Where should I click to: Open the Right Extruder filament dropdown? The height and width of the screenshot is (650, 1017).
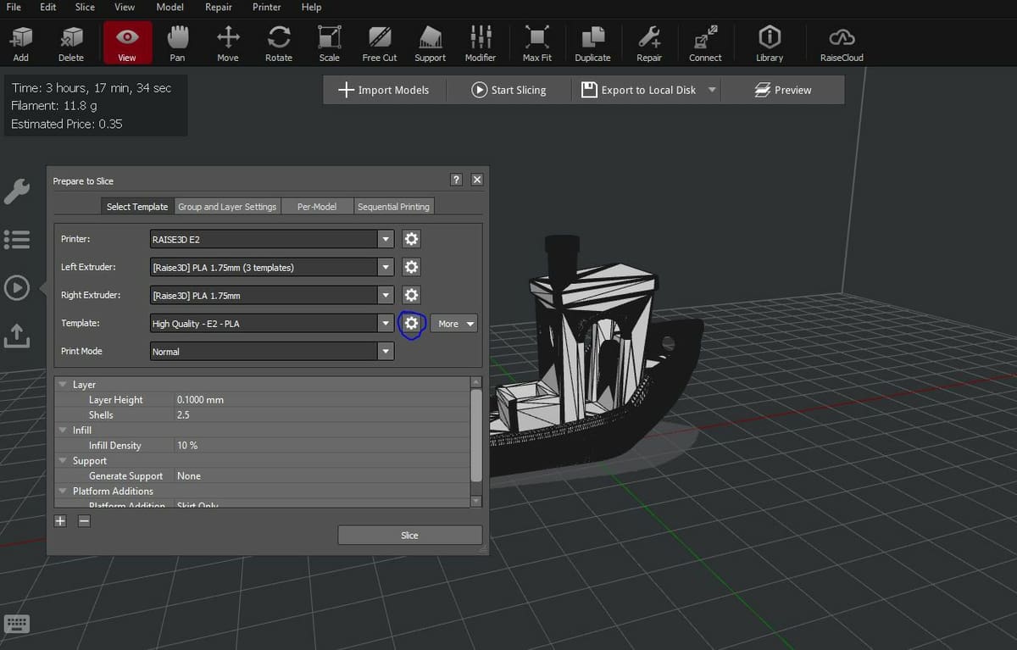click(272, 295)
